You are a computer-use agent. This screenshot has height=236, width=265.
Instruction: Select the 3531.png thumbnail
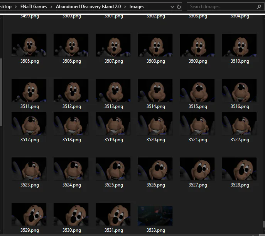tap(113, 214)
